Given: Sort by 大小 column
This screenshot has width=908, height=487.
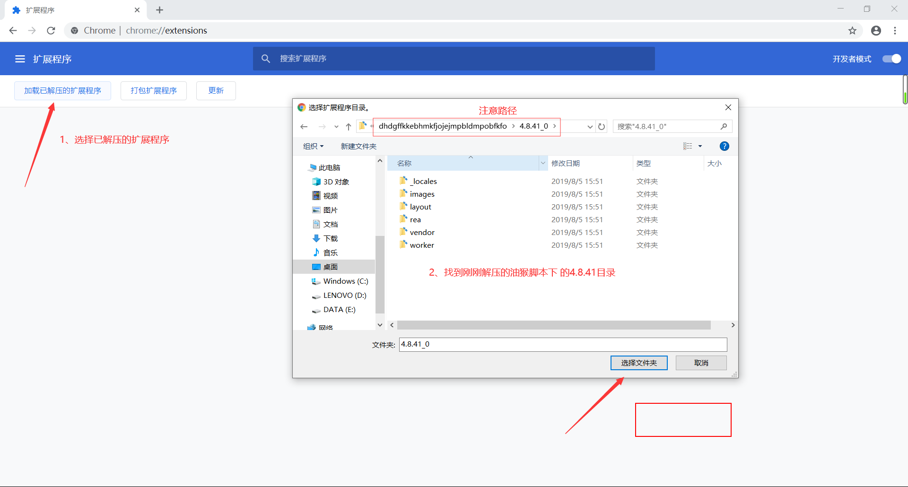Looking at the screenshot, I should coord(720,163).
